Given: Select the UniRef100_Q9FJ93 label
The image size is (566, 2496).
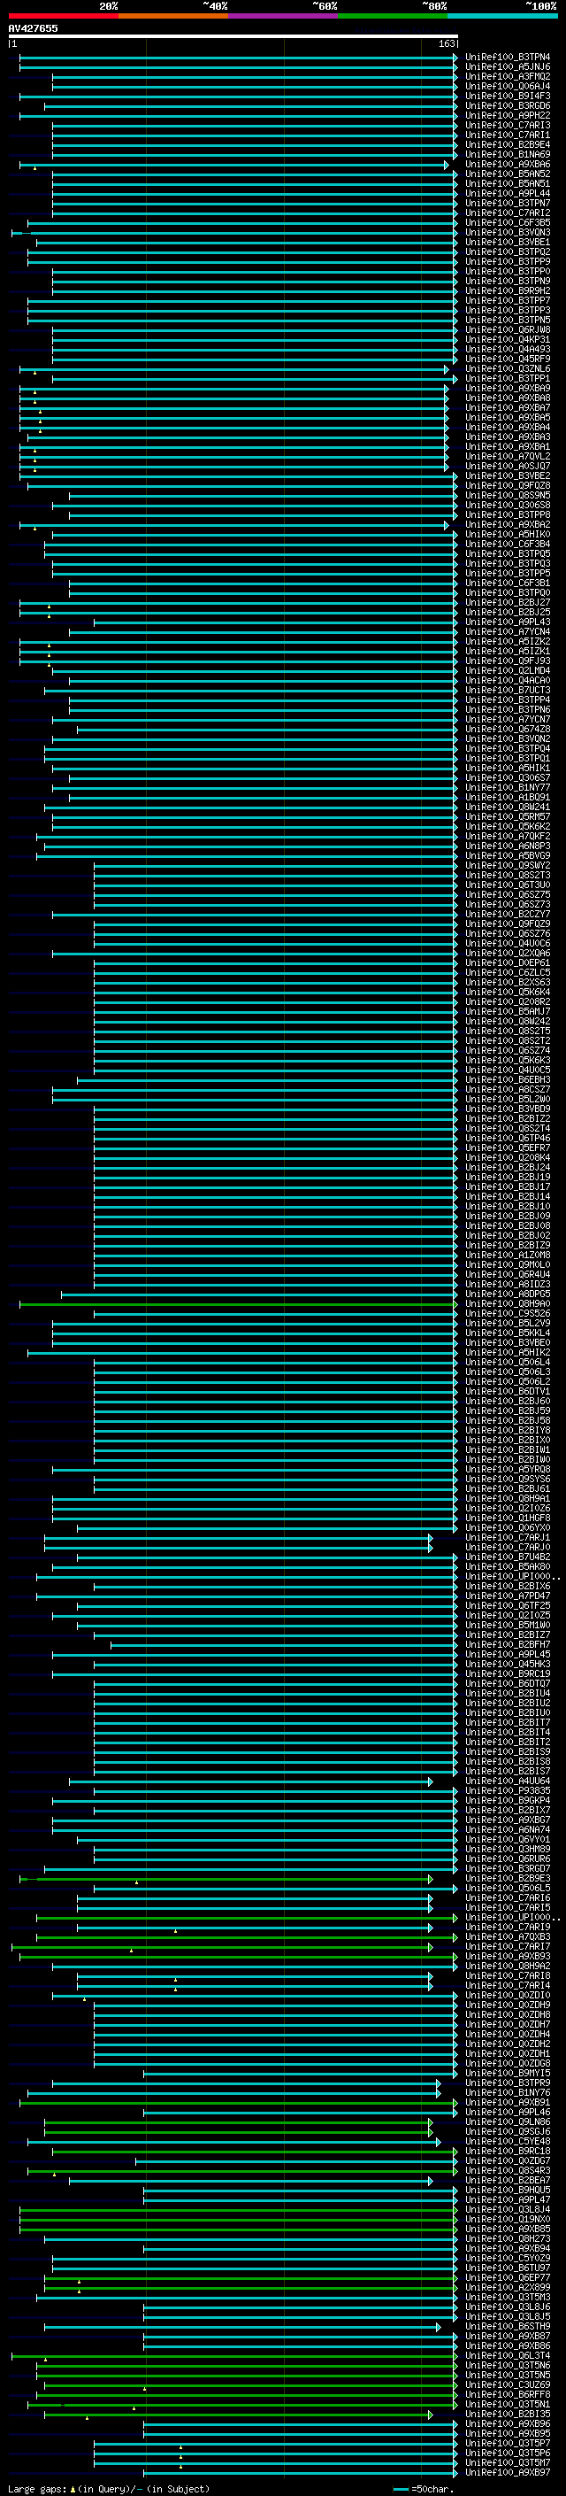Looking at the screenshot, I should 507,661.
